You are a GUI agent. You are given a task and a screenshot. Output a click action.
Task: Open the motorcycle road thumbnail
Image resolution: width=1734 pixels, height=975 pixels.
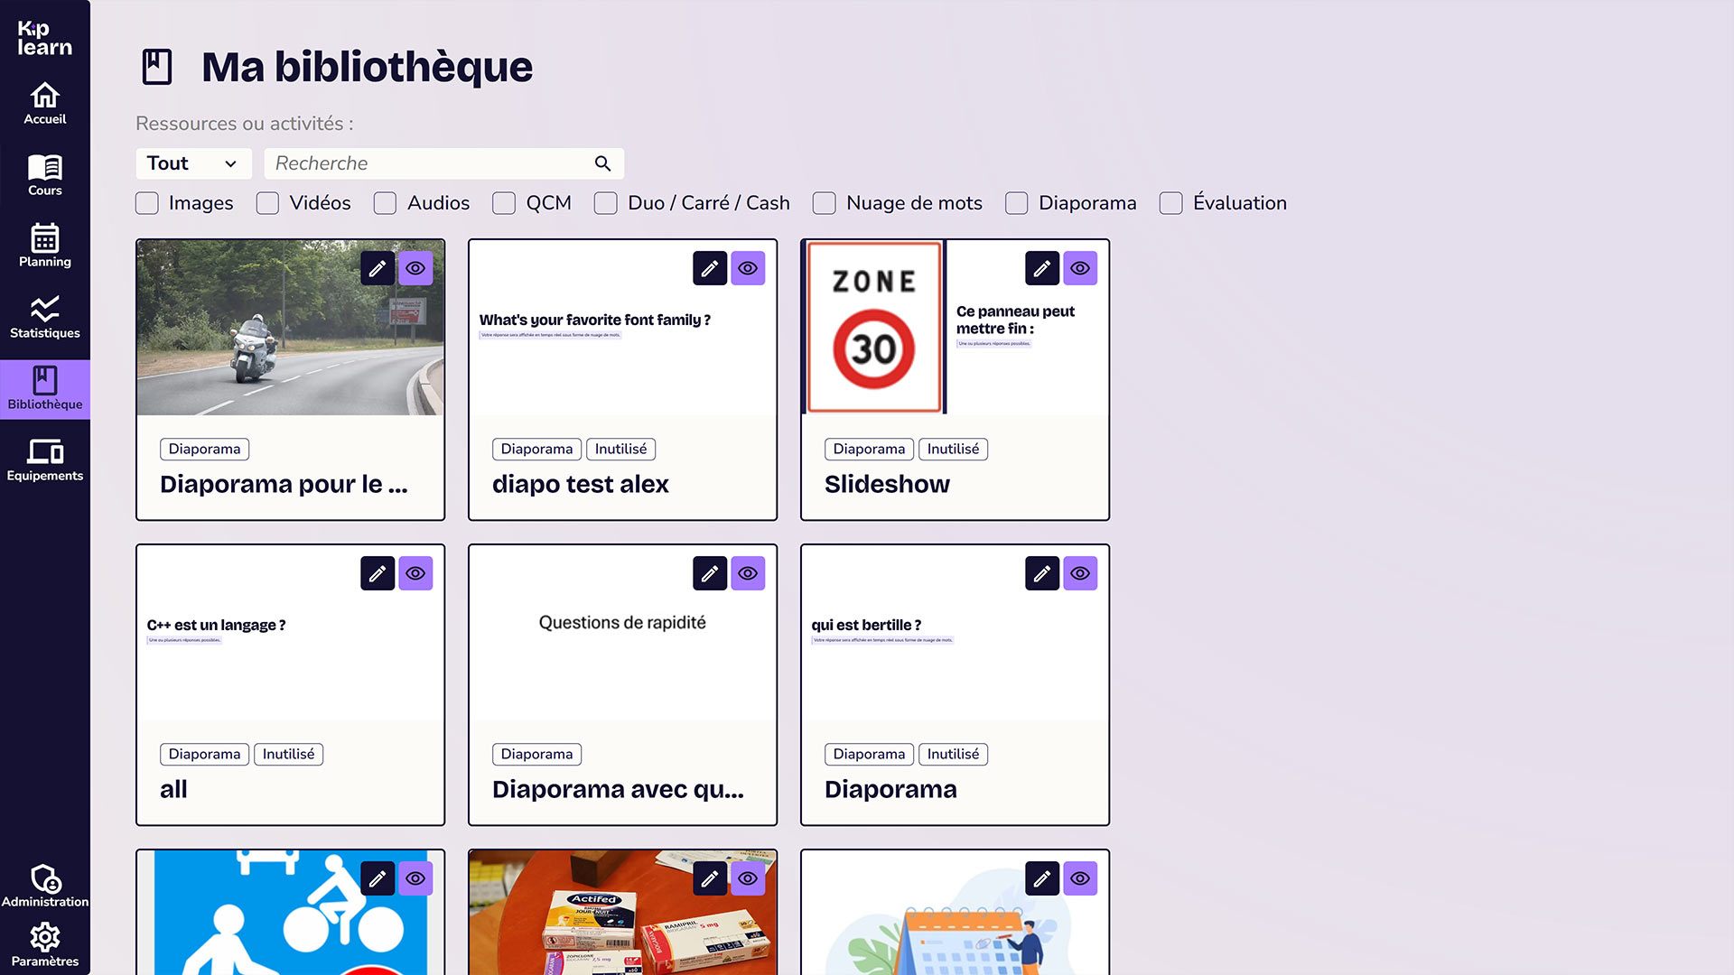290,328
